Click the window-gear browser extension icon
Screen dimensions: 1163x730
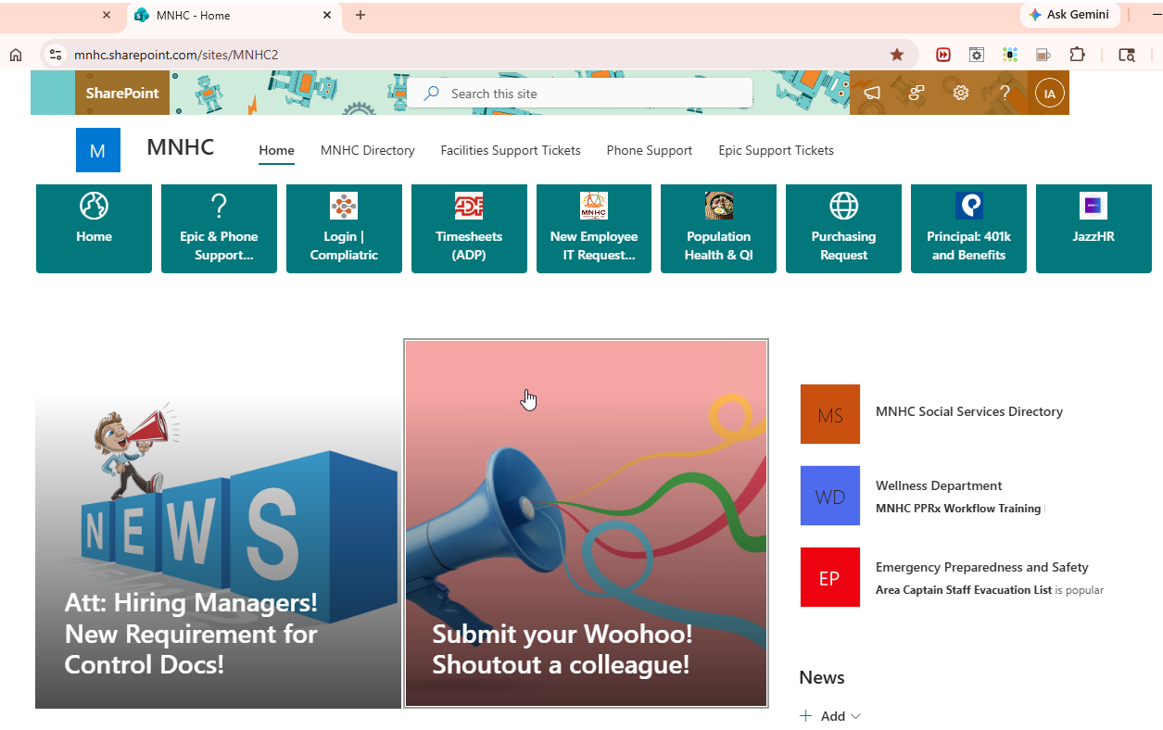click(977, 55)
